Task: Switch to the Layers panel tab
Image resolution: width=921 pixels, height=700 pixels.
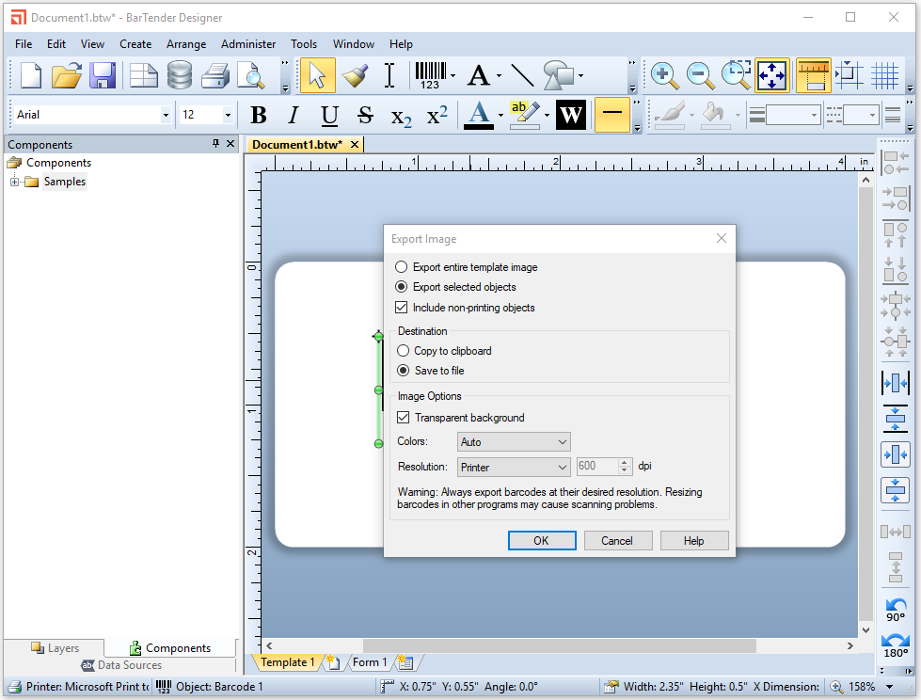Action: (56, 647)
